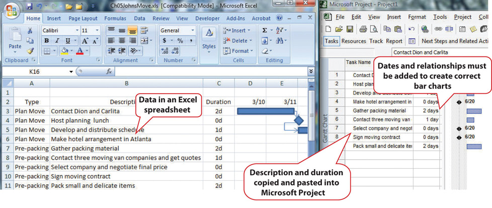
Task: Click the AutoSum sigma icon
Action: pos(265,31)
